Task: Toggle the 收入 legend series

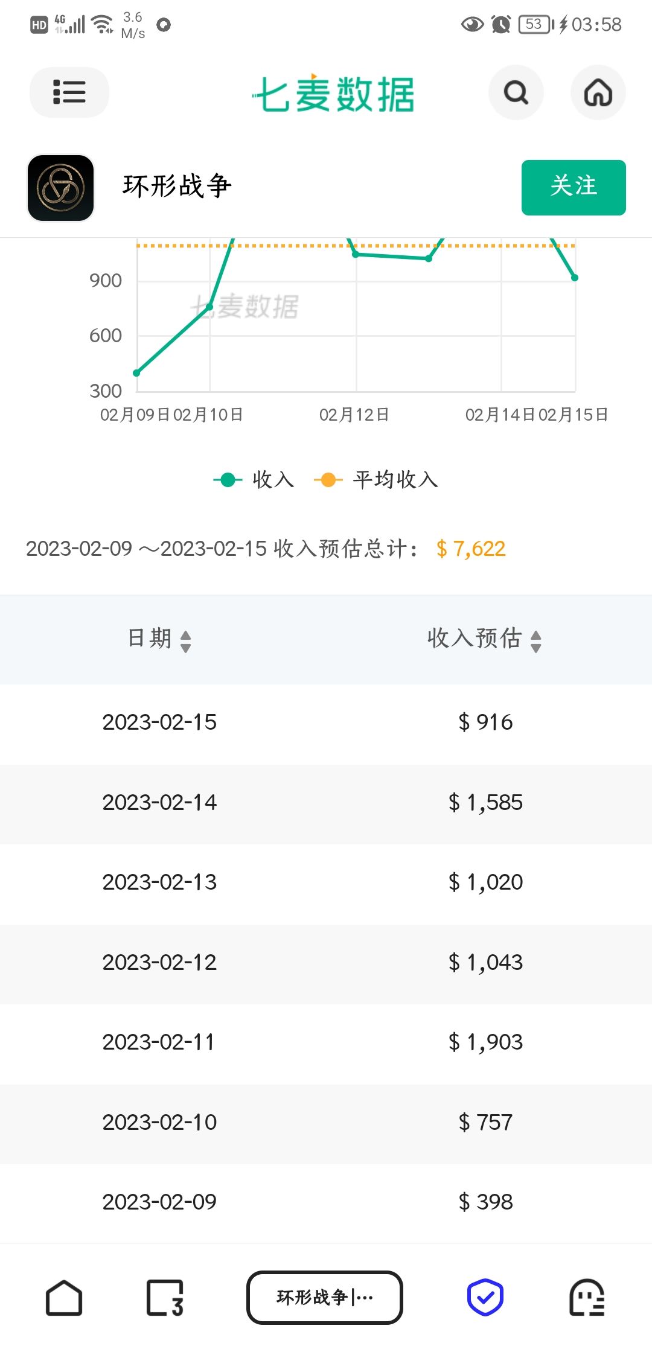Action: 254,480
